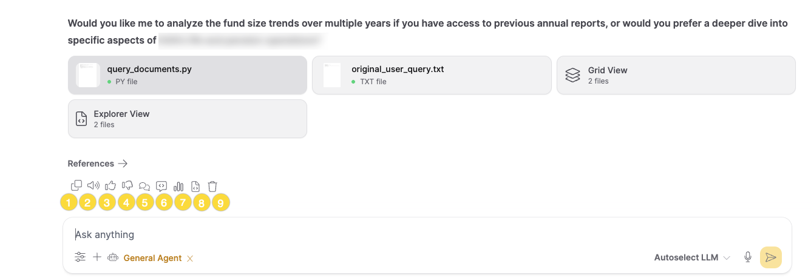The width and height of the screenshot is (811, 278).
Task: Give the response a thumbs up
Action: [110, 186]
